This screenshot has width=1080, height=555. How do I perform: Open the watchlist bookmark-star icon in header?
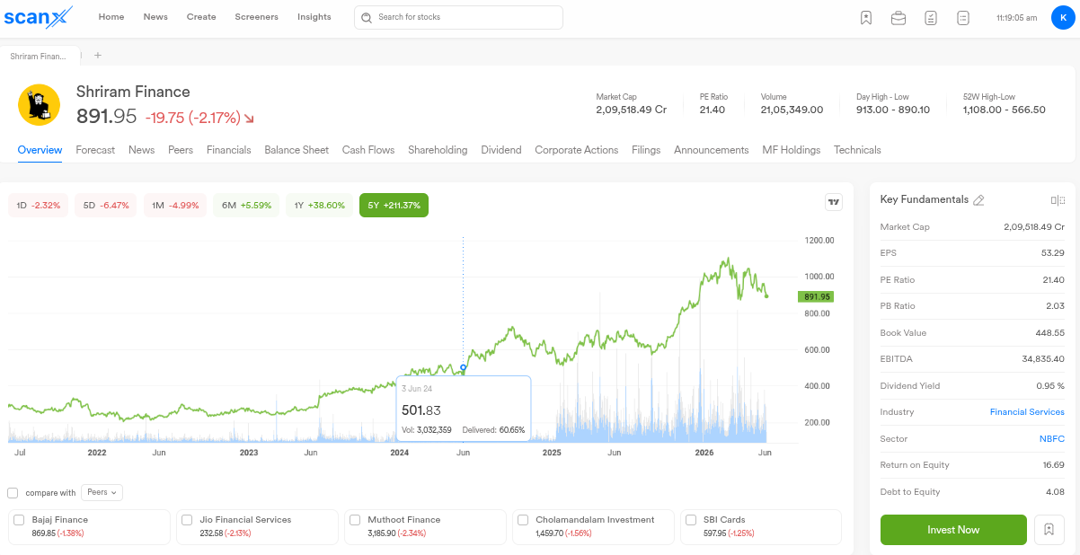pyautogui.click(x=865, y=17)
